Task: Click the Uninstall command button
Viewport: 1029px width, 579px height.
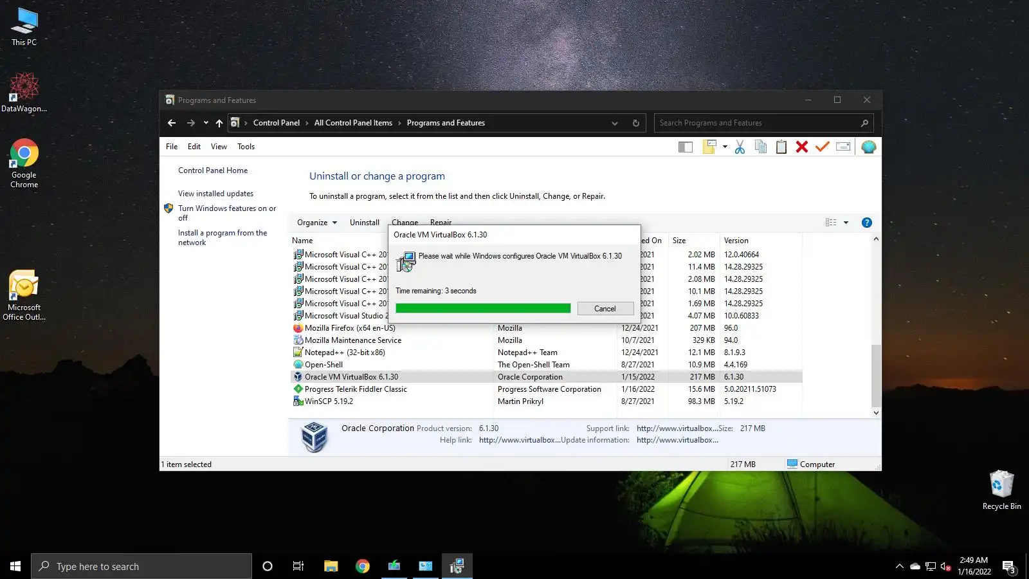Action: tap(365, 223)
